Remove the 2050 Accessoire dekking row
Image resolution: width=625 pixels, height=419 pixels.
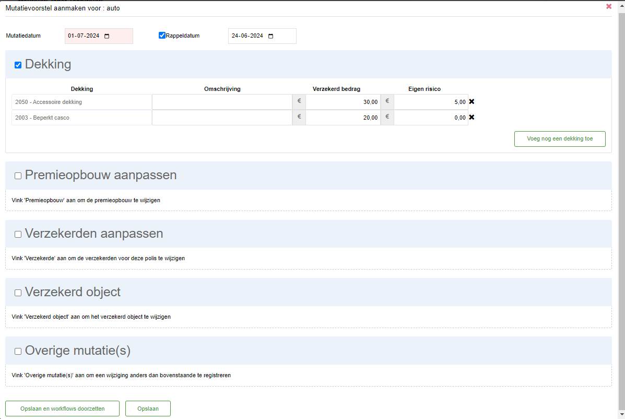(x=471, y=102)
